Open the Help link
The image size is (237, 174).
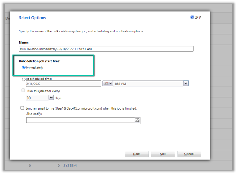point(198,17)
